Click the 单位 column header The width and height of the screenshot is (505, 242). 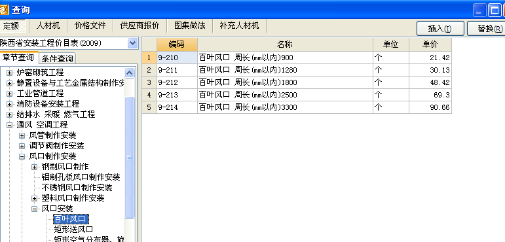[x=391, y=44]
